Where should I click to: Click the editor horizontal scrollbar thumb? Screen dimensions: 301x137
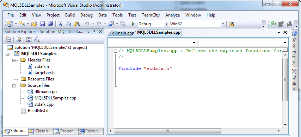[x=167, y=131]
